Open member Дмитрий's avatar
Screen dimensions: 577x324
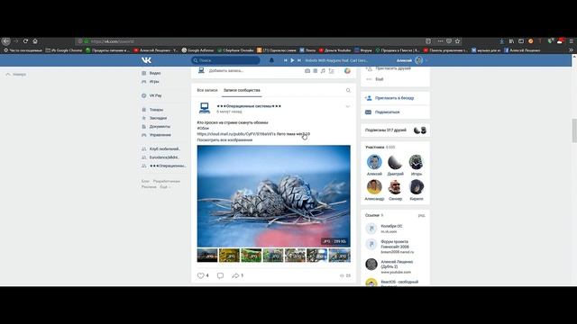coord(395,162)
